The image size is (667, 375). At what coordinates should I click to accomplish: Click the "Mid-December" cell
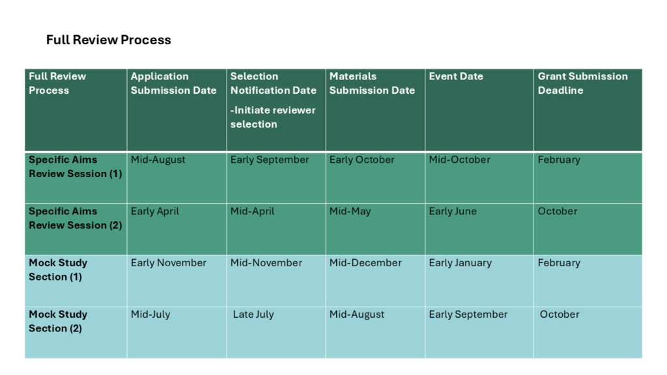[365, 262]
